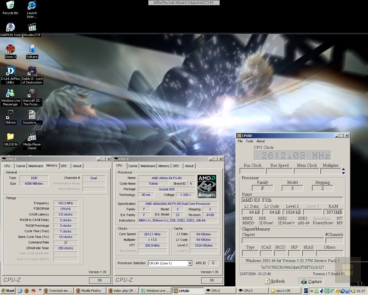Viewport: 368px width, 295px height.
Task: Increase the multiplier with the up arrow
Action: [x=343, y=169]
